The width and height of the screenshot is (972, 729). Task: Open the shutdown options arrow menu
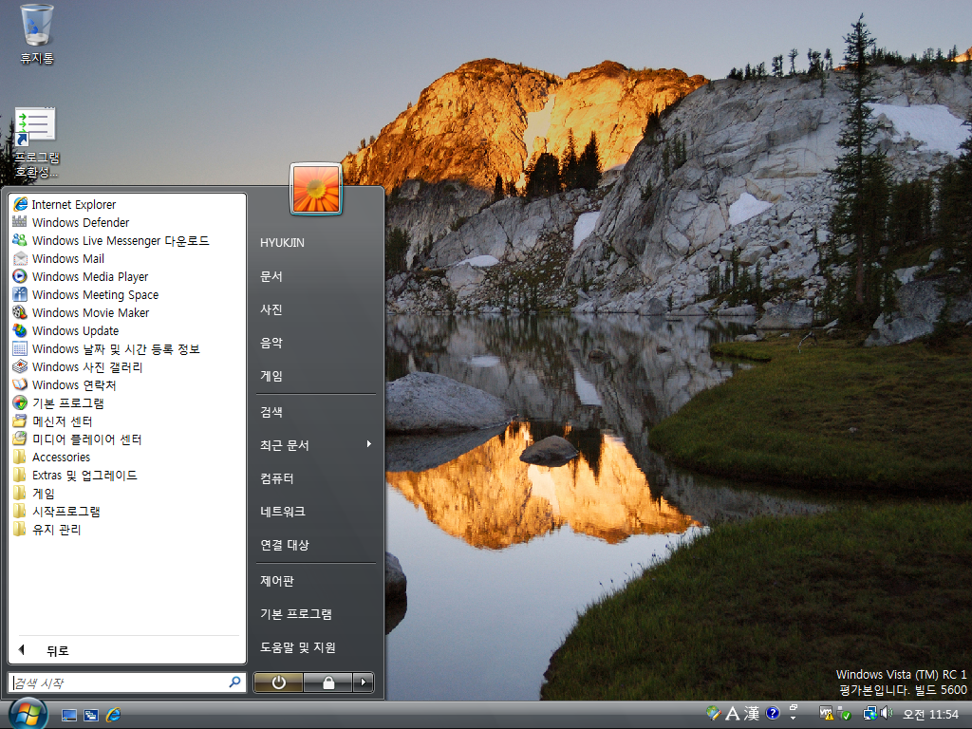pos(364,682)
